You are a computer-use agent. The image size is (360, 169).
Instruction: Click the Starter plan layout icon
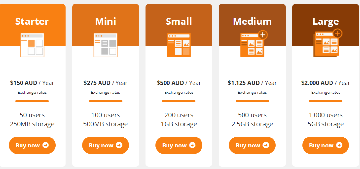32,45
